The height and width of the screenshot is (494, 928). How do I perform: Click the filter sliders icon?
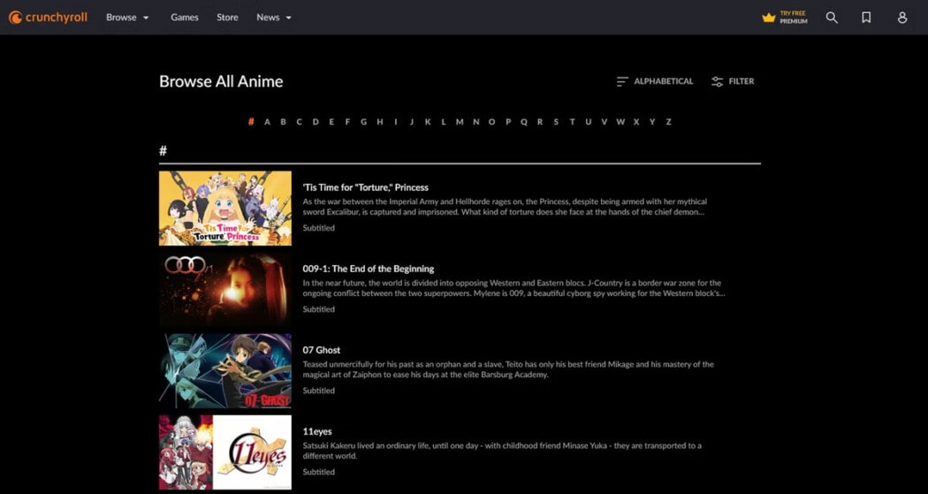pyautogui.click(x=717, y=81)
